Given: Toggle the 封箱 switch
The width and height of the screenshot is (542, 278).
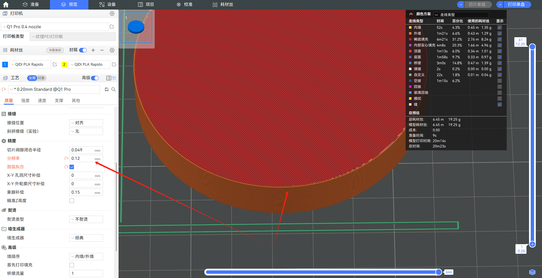Looking at the screenshot, I should [x=83, y=50].
